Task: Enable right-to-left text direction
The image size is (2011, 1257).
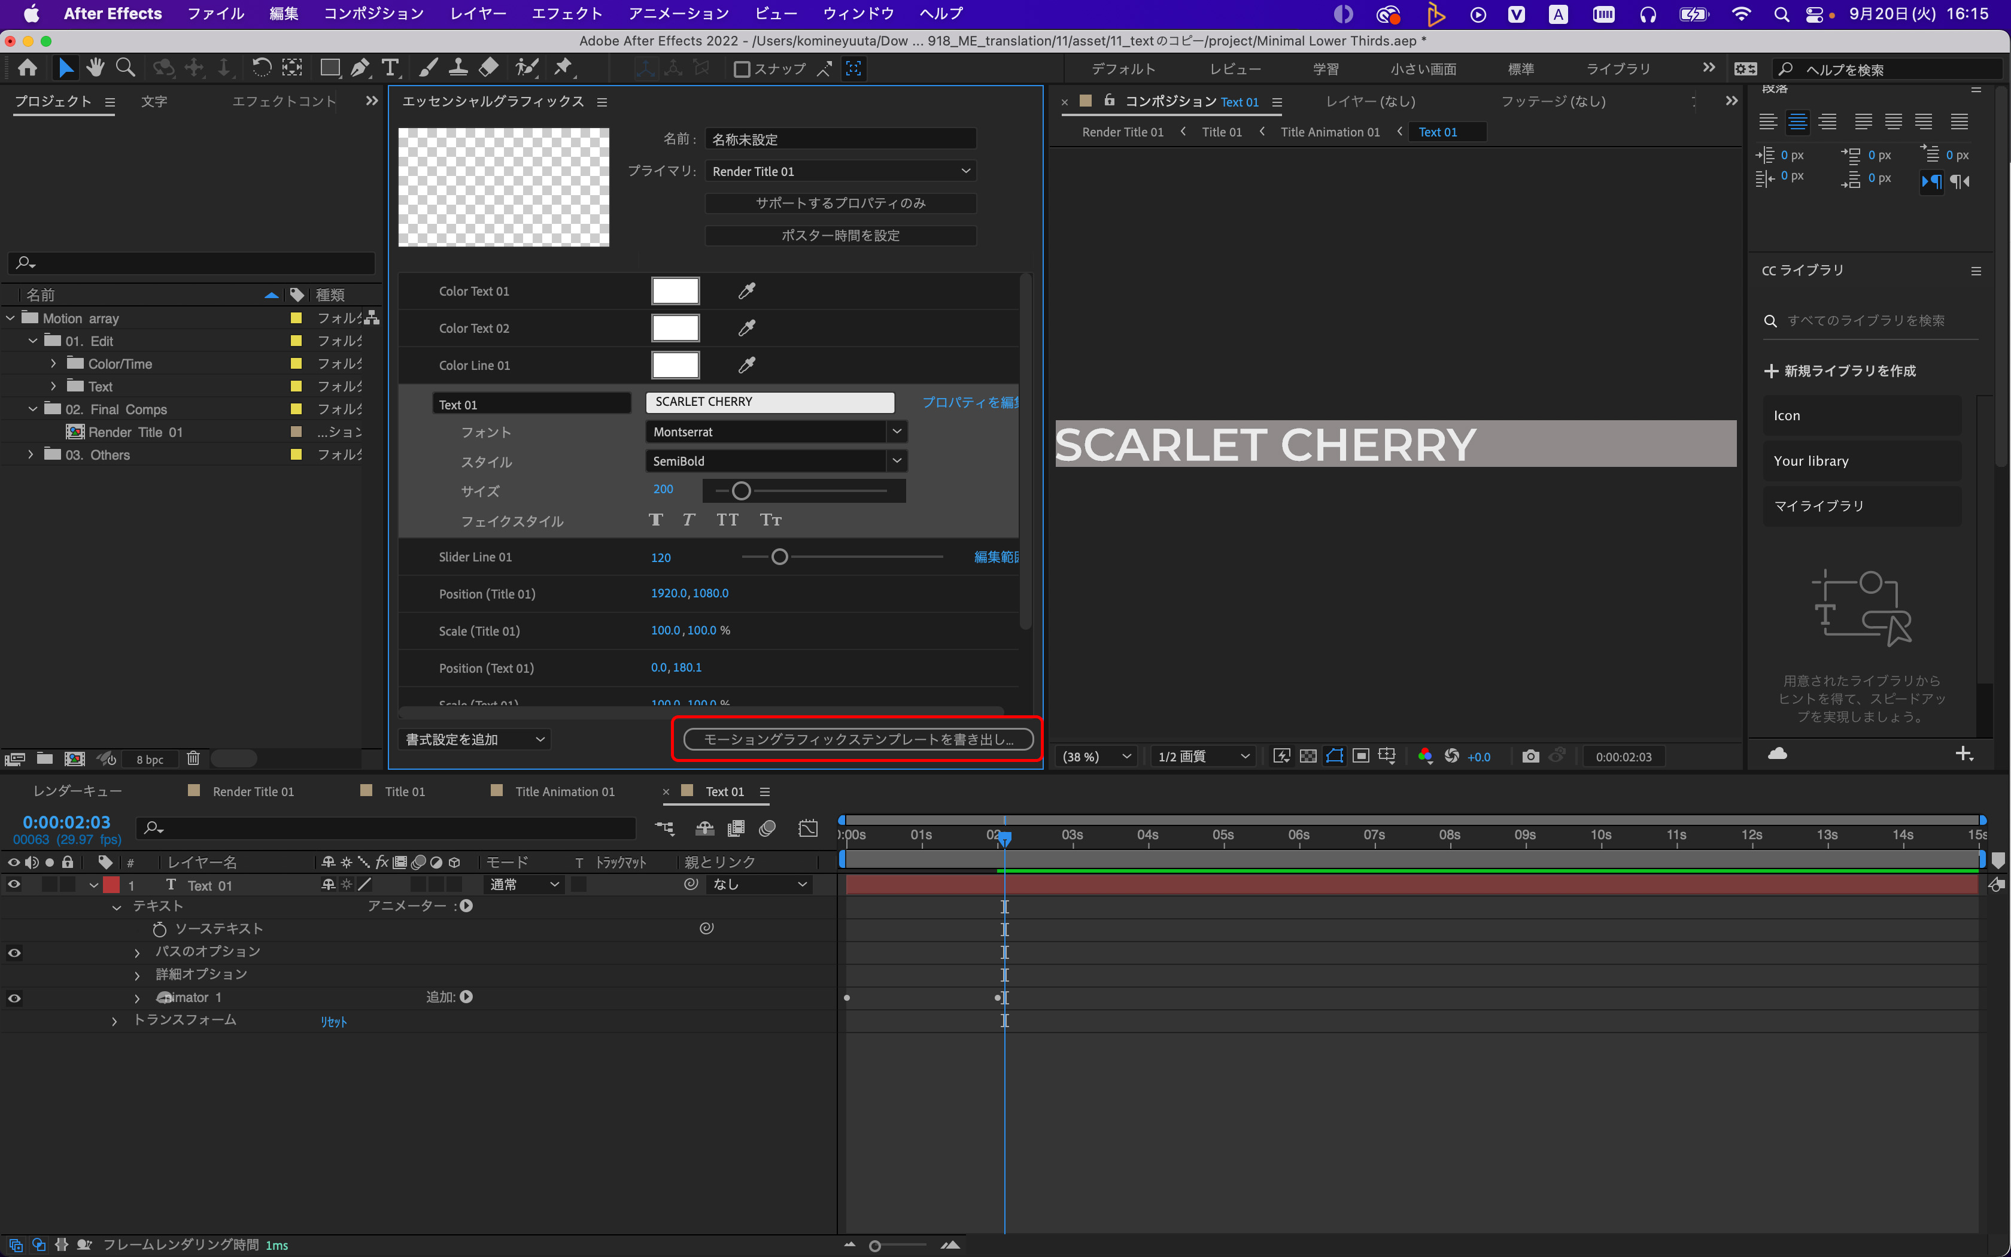Action: 1960,180
